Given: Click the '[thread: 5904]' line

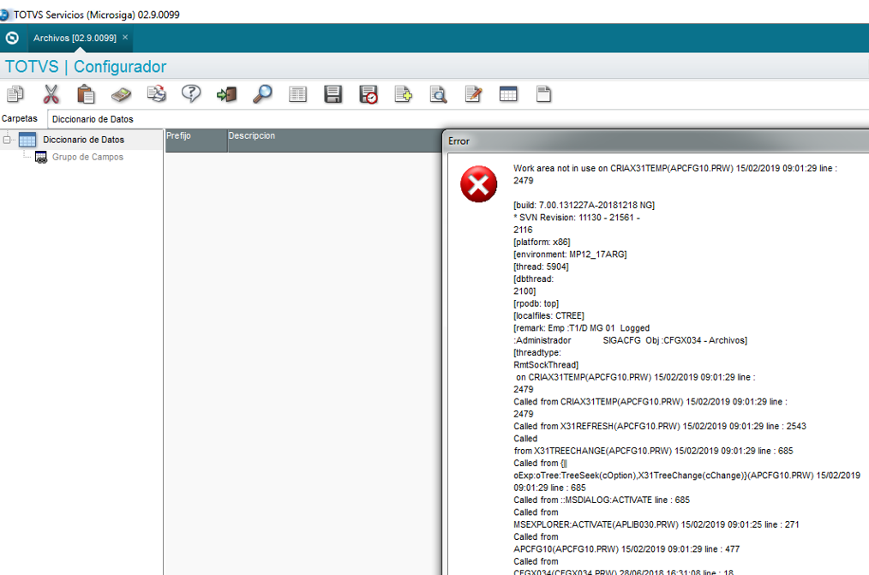Looking at the screenshot, I should pos(541,267).
